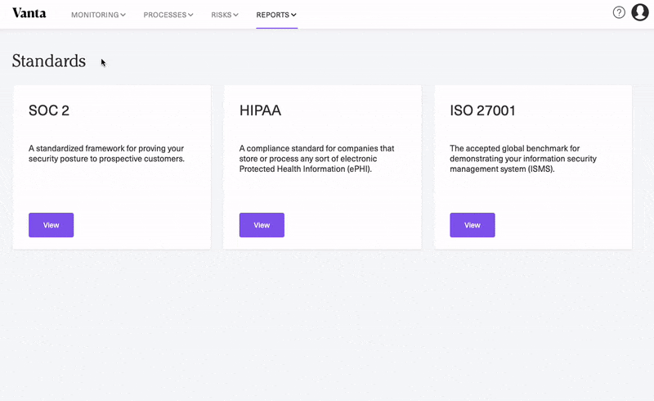Expand the Risks dropdown chevron
The height and width of the screenshot is (401, 654).
(x=235, y=15)
